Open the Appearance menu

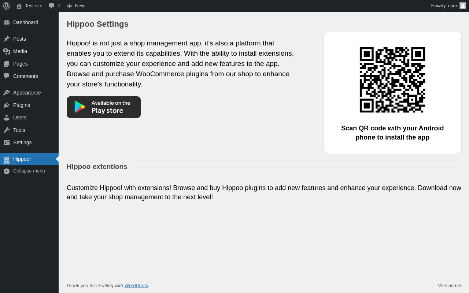(29, 93)
